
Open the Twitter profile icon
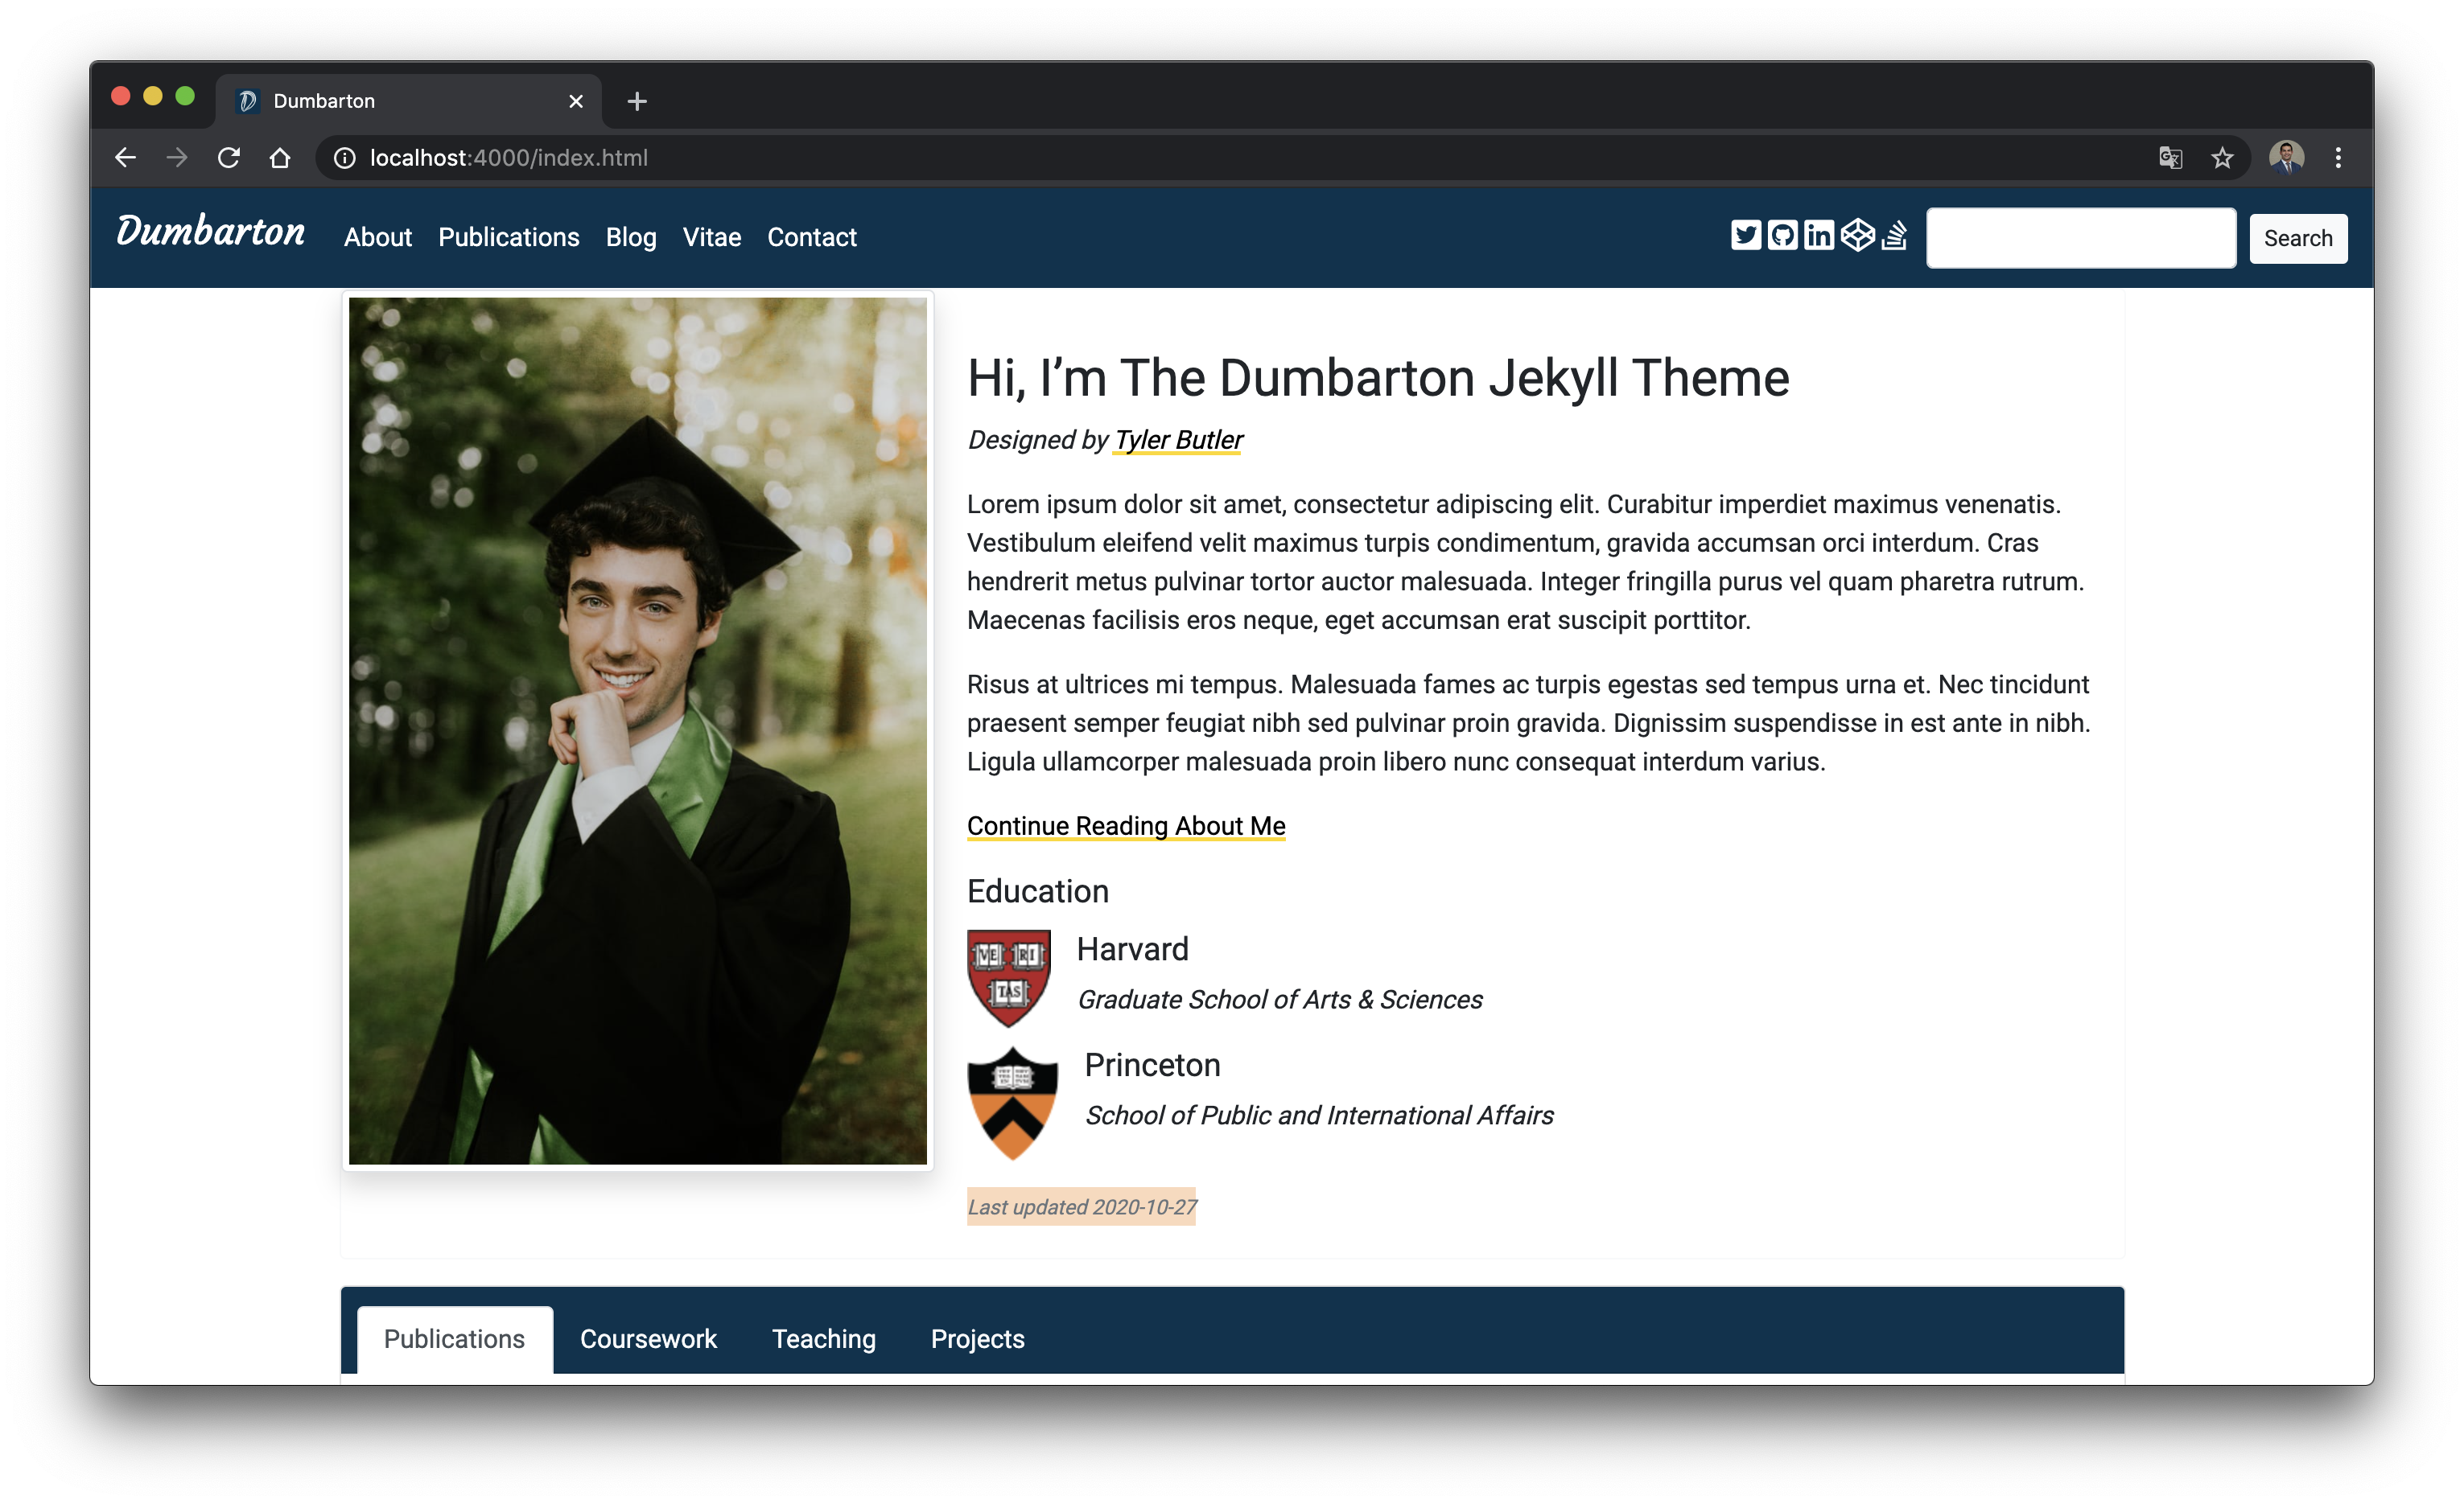tap(1746, 236)
